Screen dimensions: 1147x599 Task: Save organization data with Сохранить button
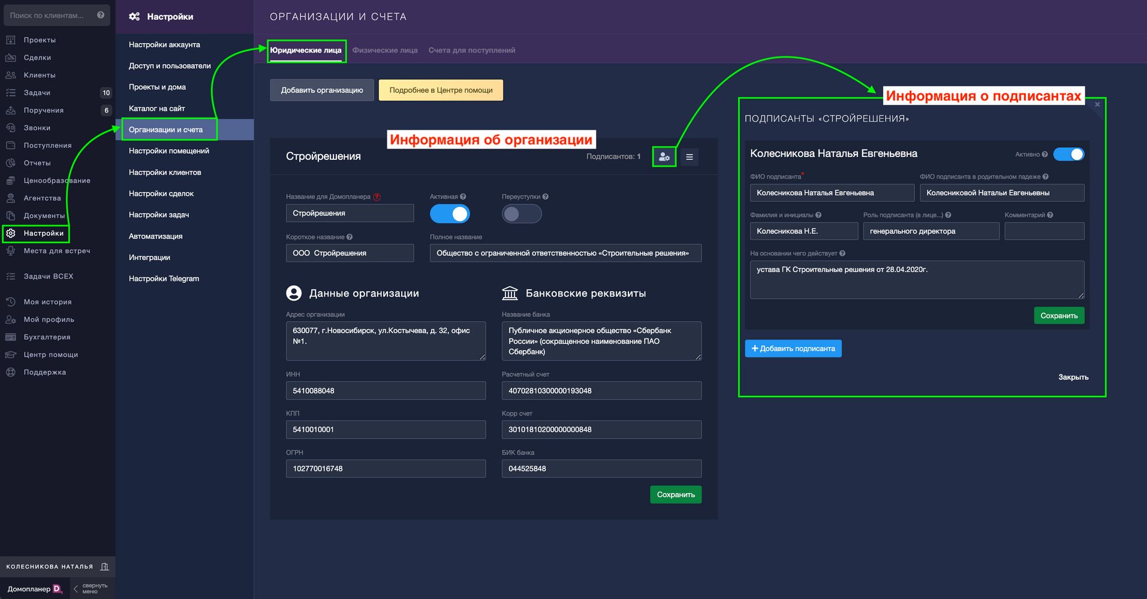click(676, 495)
